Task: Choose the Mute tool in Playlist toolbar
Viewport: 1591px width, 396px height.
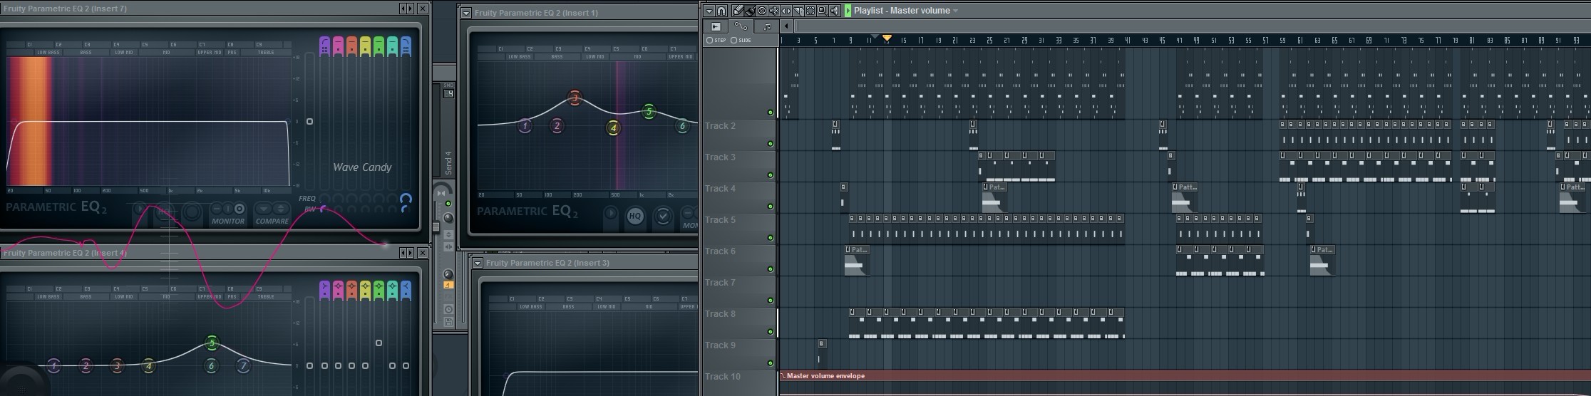Action: click(x=774, y=11)
